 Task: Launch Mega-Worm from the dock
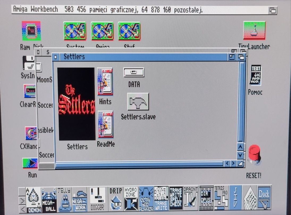[x=80, y=199]
